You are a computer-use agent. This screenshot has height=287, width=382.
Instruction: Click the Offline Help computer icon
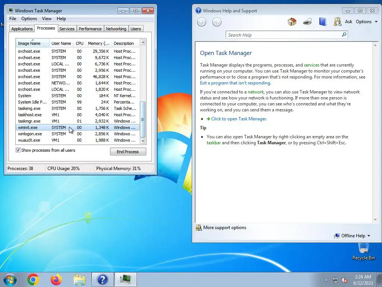tap(337, 236)
